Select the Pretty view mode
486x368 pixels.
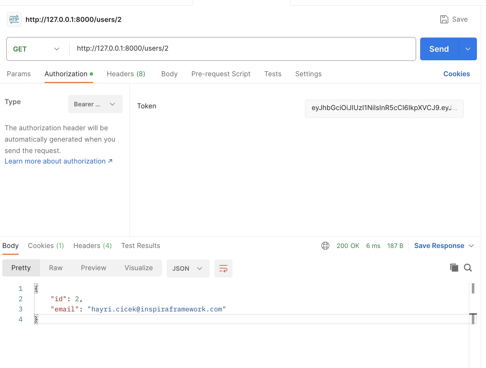(x=21, y=268)
